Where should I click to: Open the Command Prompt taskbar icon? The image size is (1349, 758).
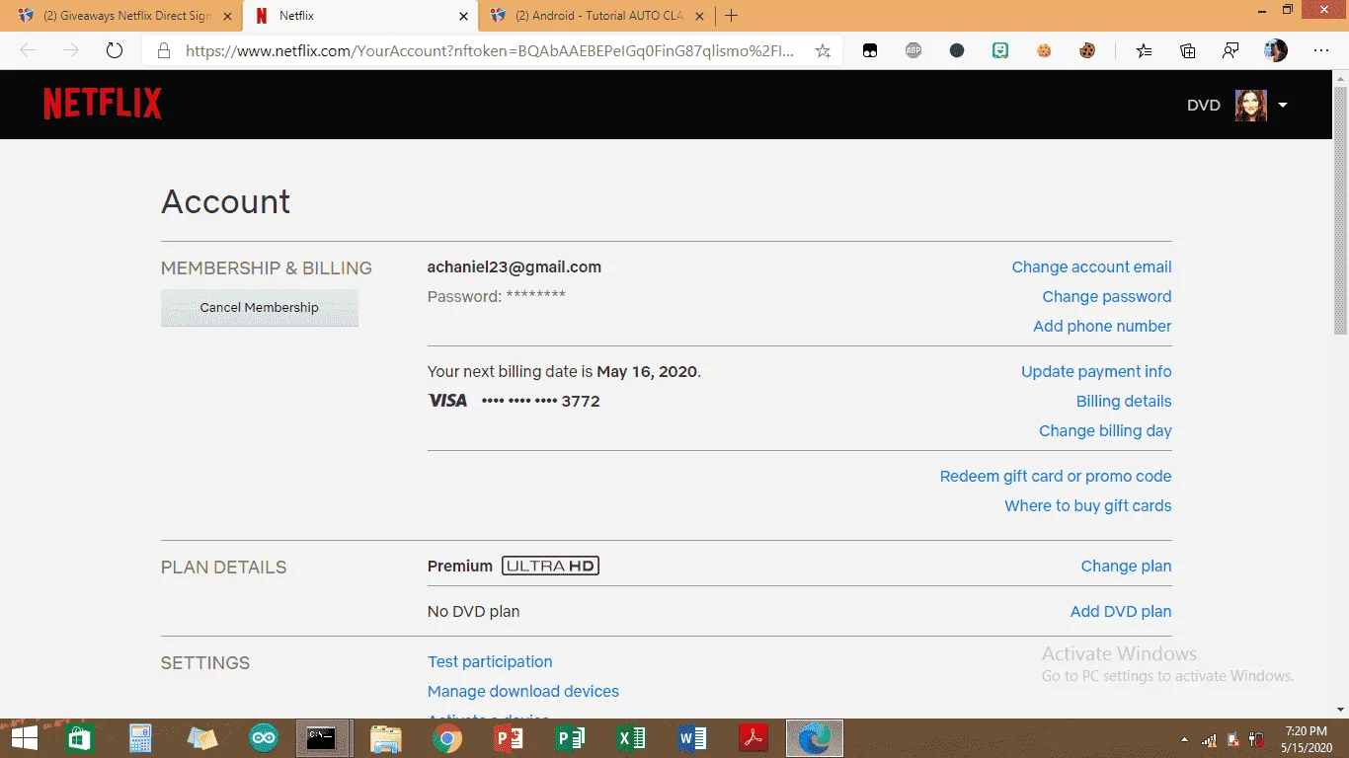coord(323,737)
